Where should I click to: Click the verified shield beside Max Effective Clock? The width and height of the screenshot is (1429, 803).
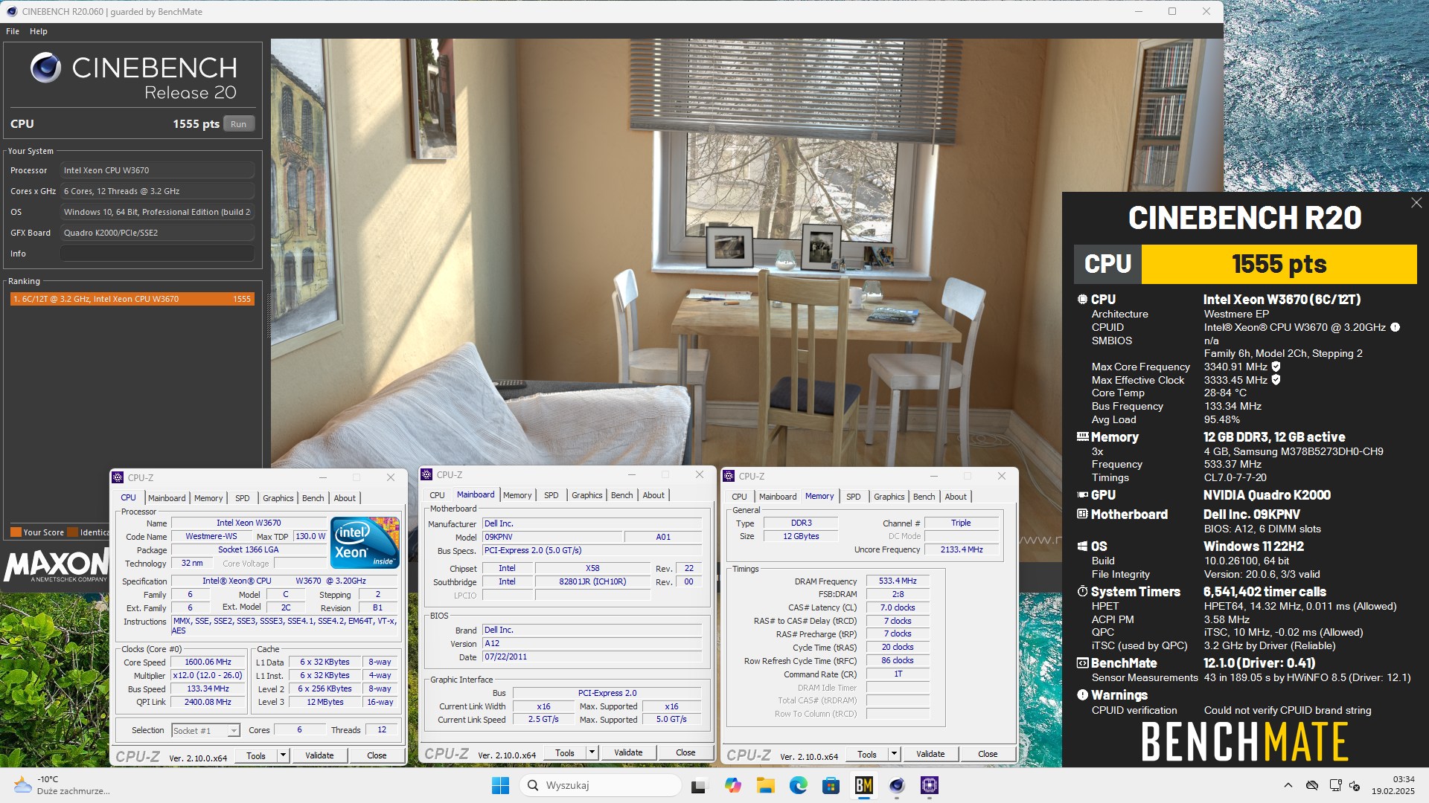[x=1276, y=380]
